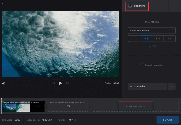Screen dimensions: 181x125
Task: Click the Add more videos drop area
Action: click(135, 106)
